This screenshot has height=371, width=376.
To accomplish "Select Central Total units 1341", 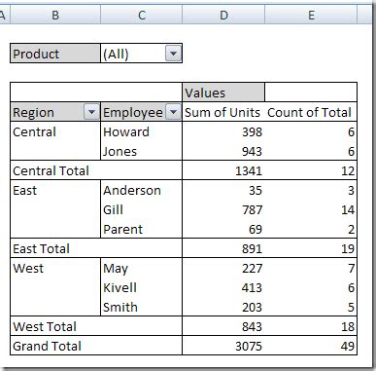I will (223, 170).
